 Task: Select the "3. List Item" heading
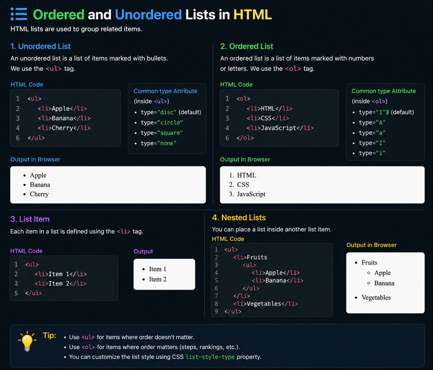[30, 219]
